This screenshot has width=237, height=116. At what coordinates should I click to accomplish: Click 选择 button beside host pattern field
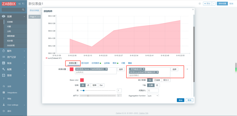pos(121,69)
